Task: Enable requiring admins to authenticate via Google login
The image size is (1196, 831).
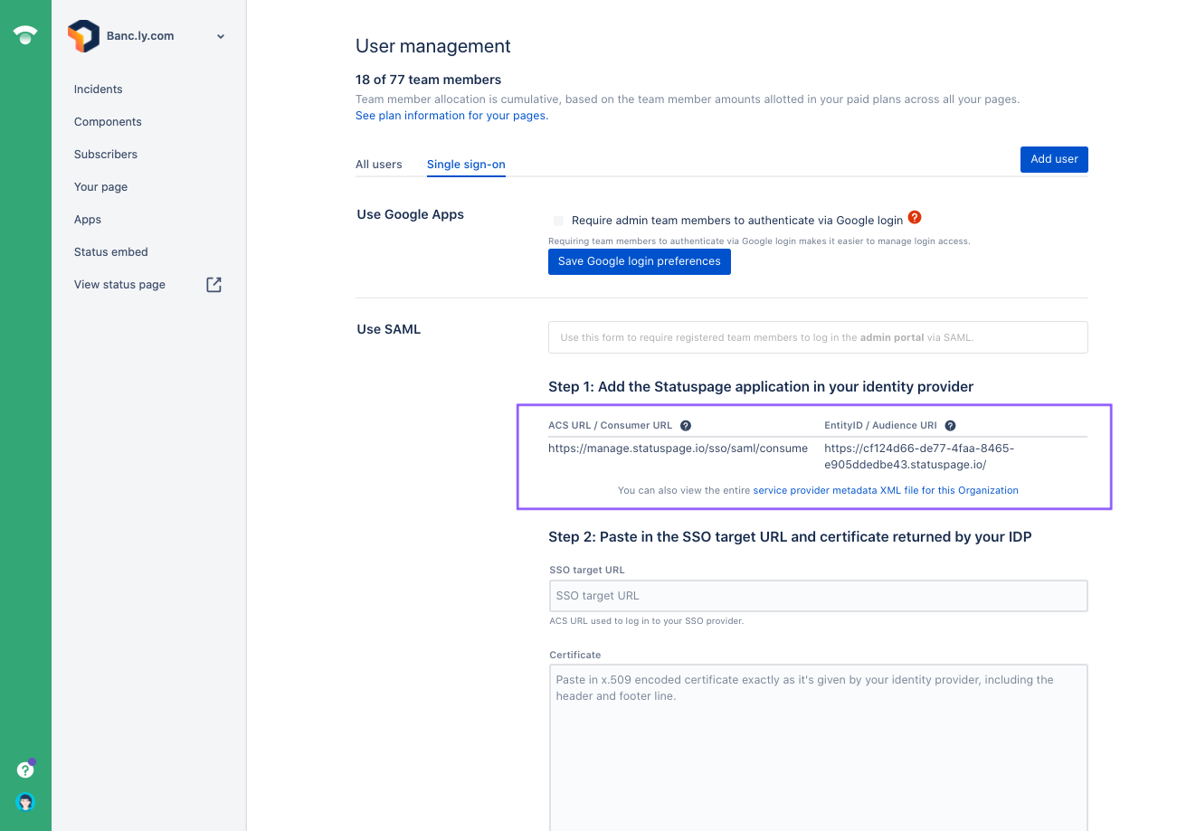Action: click(x=558, y=220)
